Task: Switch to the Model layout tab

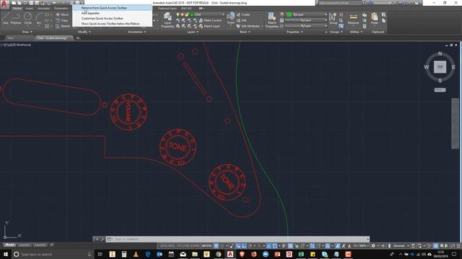Action: point(9,245)
